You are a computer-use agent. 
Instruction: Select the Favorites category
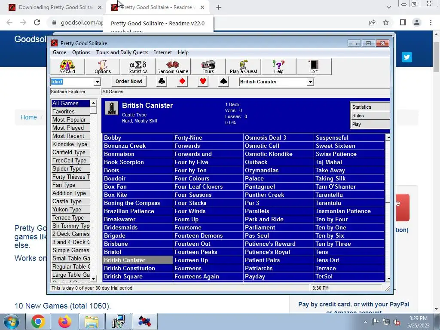click(x=70, y=111)
